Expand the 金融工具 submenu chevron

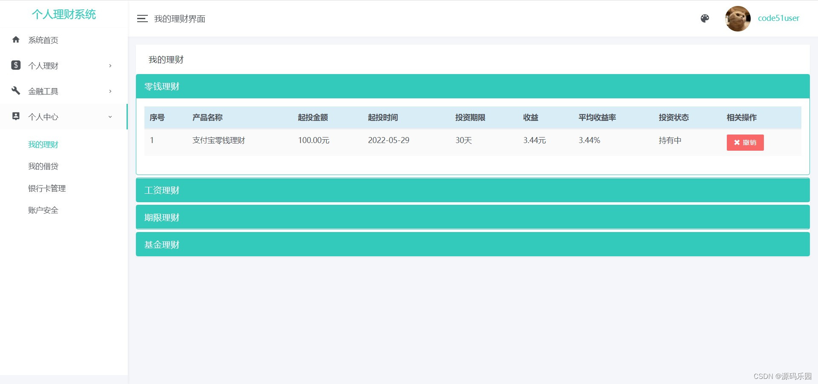(110, 91)
